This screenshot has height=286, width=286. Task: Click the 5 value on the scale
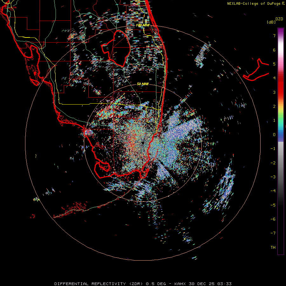coord(274,64)
